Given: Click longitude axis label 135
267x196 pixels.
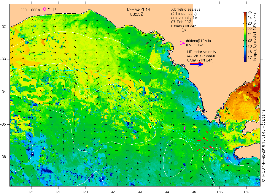Looking at the screenshot, I should (193, 192).
